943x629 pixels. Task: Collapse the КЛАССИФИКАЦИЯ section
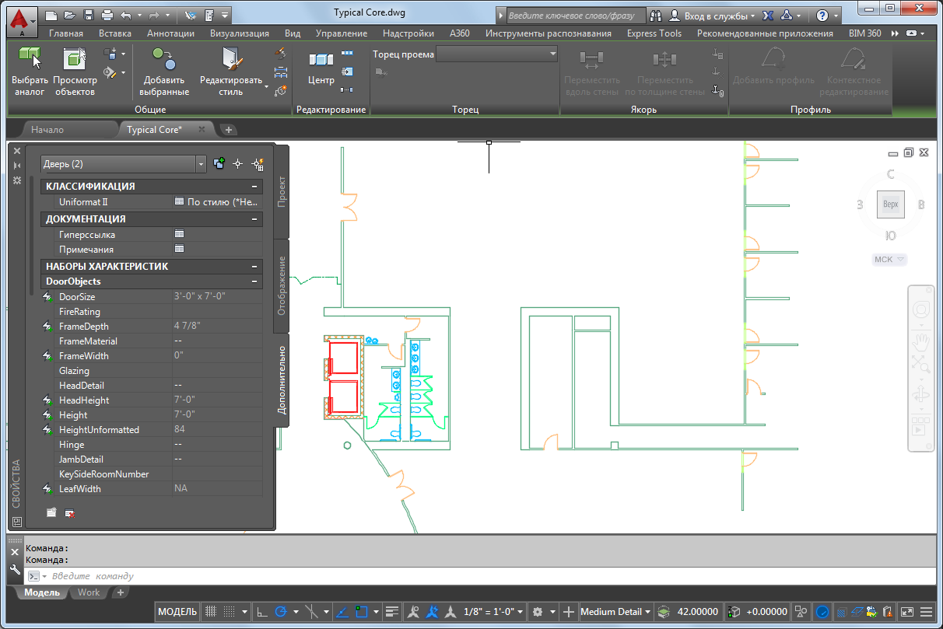point(254,187)
